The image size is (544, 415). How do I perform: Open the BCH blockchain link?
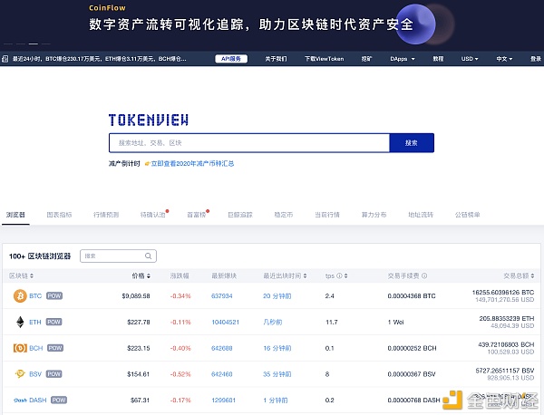tap(36, 348)
